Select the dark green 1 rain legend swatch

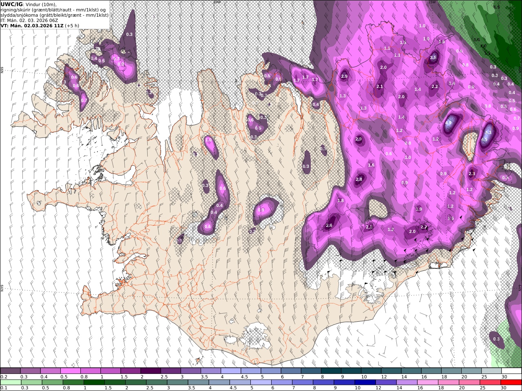click(x=95, y=382)
